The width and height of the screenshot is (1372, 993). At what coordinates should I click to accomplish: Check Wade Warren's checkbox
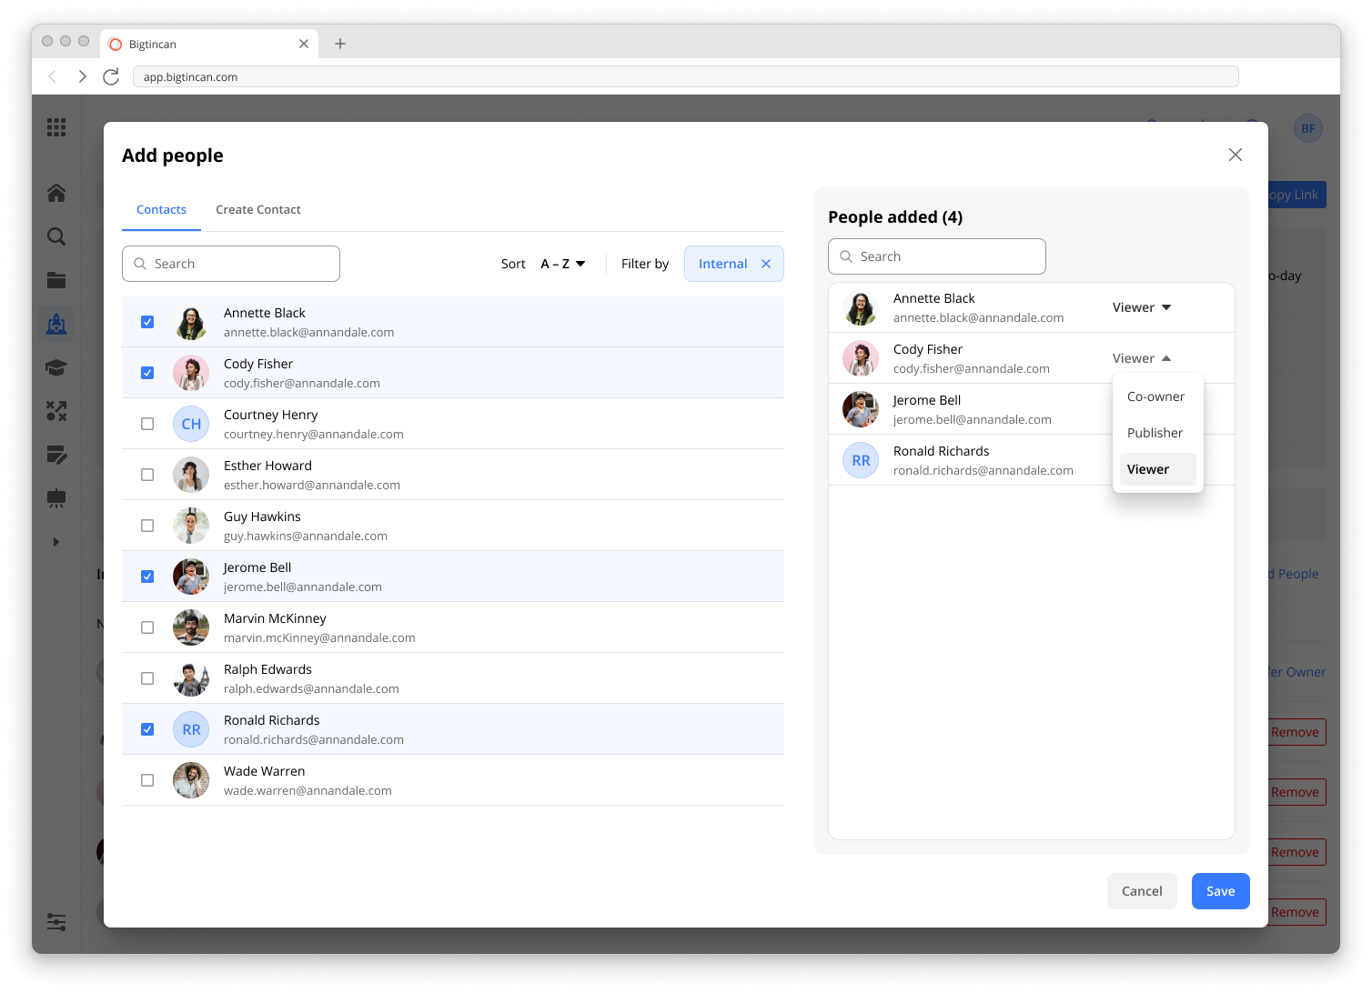point(147,780)
